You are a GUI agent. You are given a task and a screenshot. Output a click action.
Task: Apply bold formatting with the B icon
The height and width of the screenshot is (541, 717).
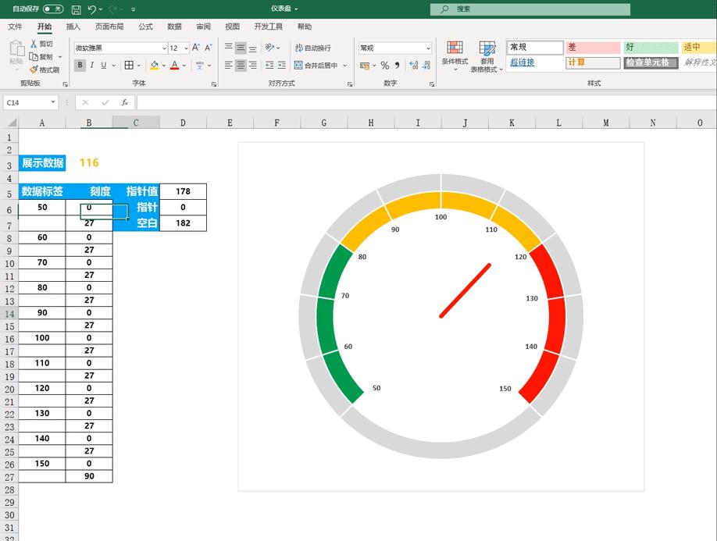pyautogui.click(x=80, y=65)
